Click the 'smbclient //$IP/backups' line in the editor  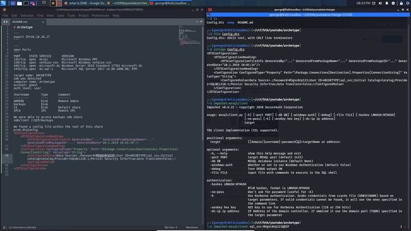(x=33, y=120)
